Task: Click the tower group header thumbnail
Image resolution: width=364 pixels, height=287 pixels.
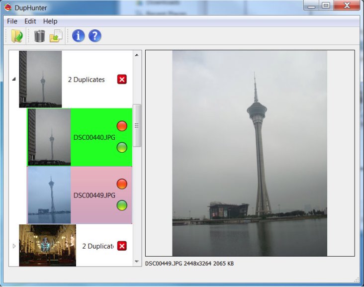Action: click(40, 79)
